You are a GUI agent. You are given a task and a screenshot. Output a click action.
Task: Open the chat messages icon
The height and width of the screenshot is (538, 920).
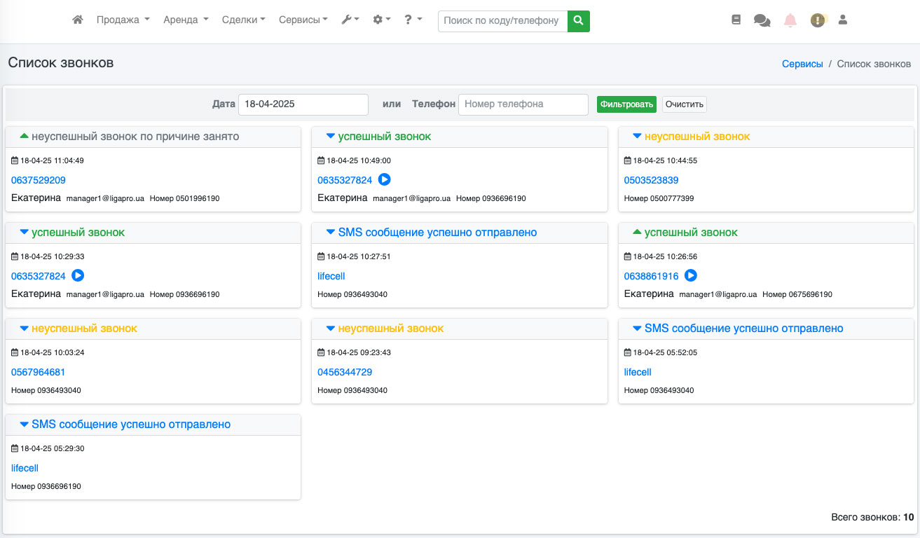pos(762,20)
